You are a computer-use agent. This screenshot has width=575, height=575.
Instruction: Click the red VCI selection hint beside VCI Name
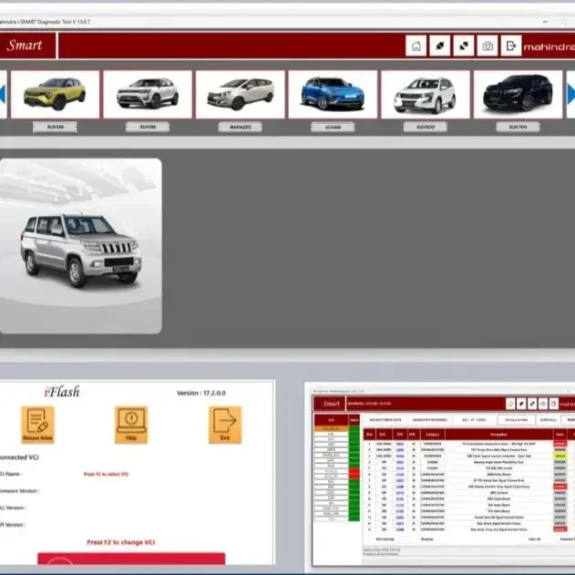pyautogui.click(x=106, y=474)
